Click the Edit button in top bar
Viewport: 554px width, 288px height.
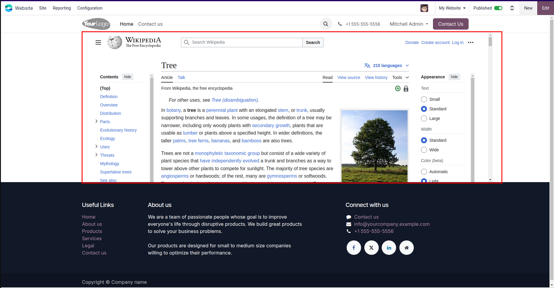coord(546,8)
